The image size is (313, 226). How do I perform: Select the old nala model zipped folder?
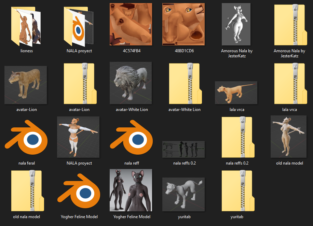28,191
